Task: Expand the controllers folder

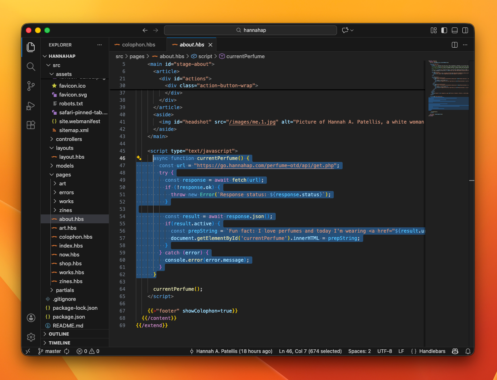Action: pyautogui.click(x=69, y=139)
